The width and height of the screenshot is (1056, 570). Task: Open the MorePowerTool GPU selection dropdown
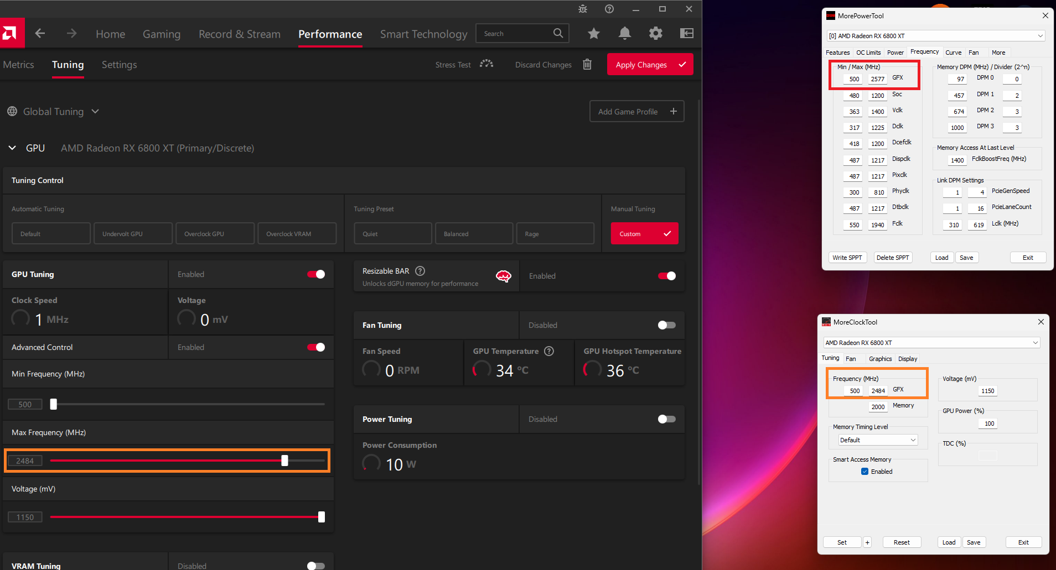(935, 36)
